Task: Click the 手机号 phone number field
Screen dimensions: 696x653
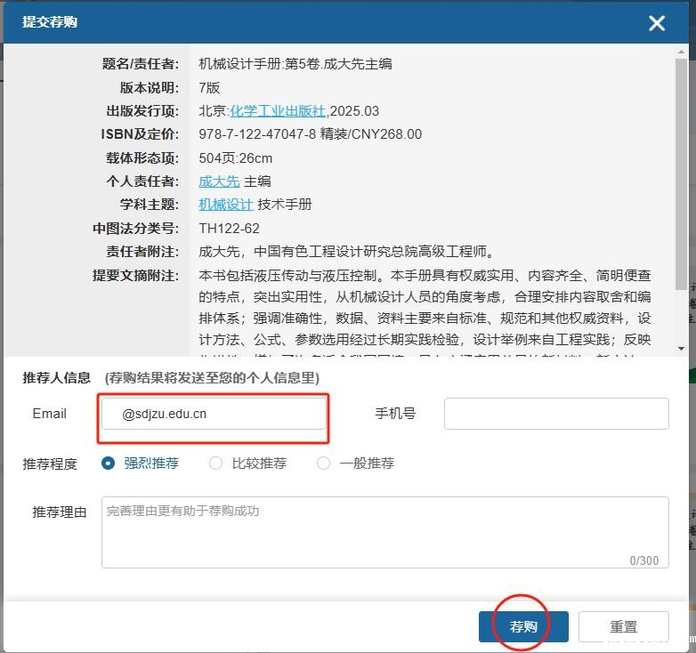Action: (556, 414)
